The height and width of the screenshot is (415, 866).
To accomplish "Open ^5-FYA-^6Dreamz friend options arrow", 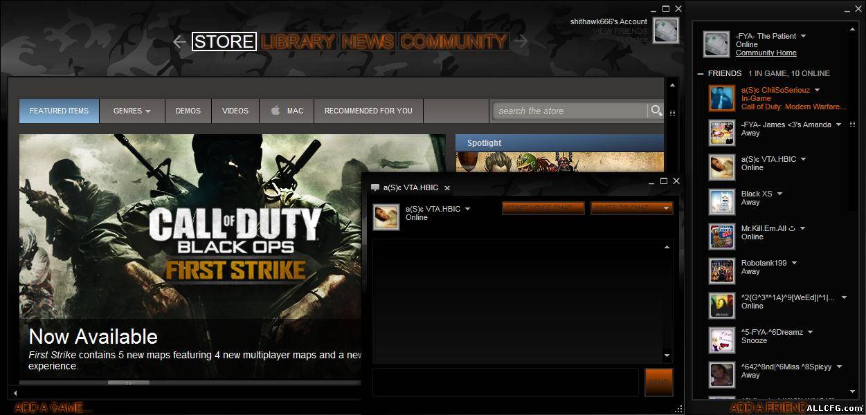I will click(810, 332).
